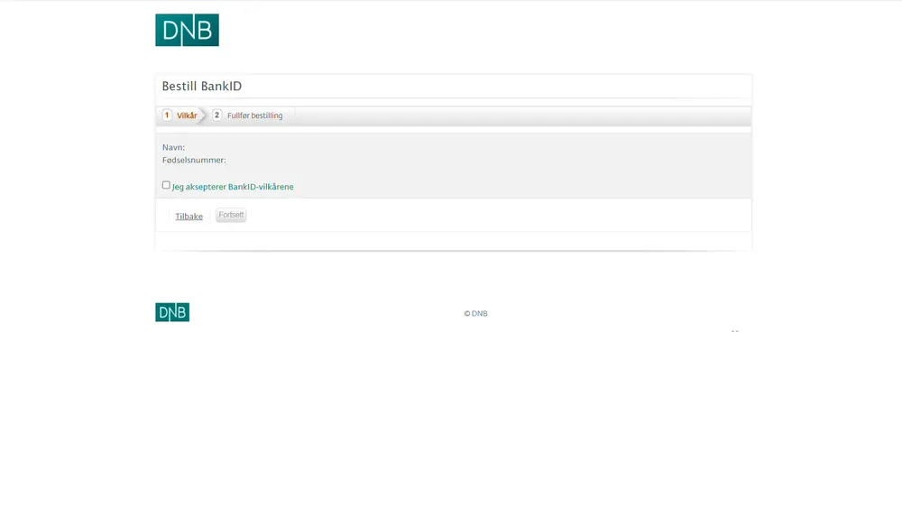Viewport: 902px width, 508px height.
Task: Click the divider between Tilbake and Fortsett
Action: (210, 216)
